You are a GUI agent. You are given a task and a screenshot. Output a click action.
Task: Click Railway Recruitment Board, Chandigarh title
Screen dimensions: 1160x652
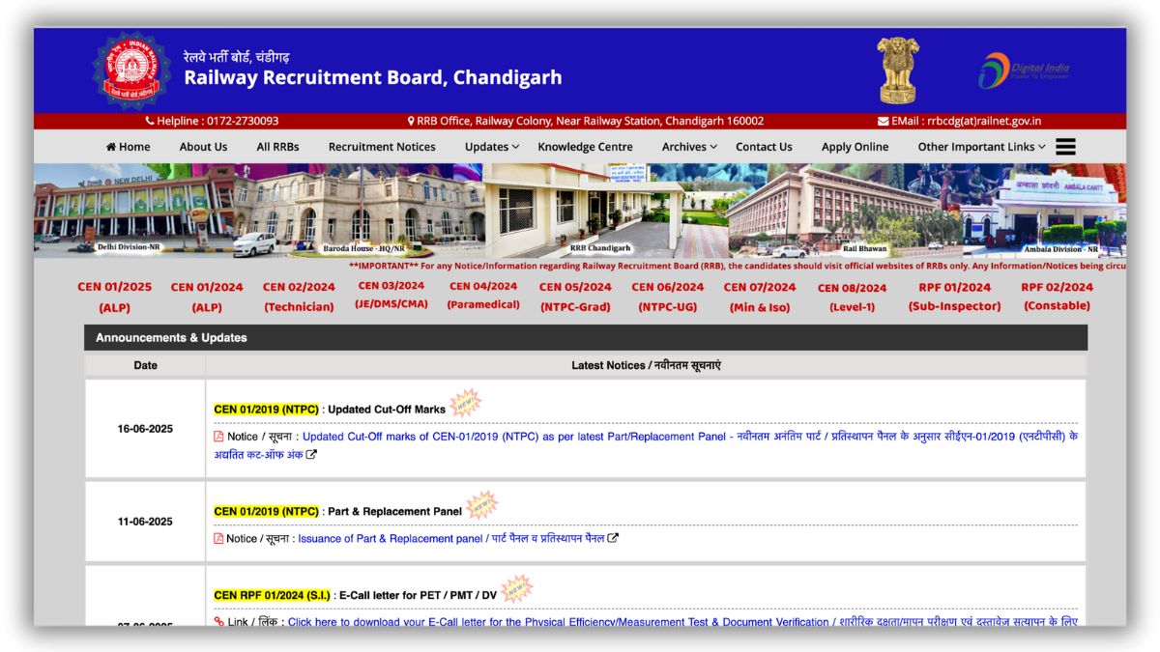373,77
